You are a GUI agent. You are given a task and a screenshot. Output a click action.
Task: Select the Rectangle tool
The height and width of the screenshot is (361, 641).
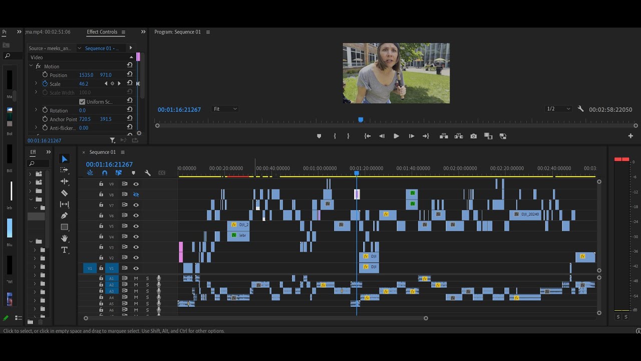tap(64, 227)
